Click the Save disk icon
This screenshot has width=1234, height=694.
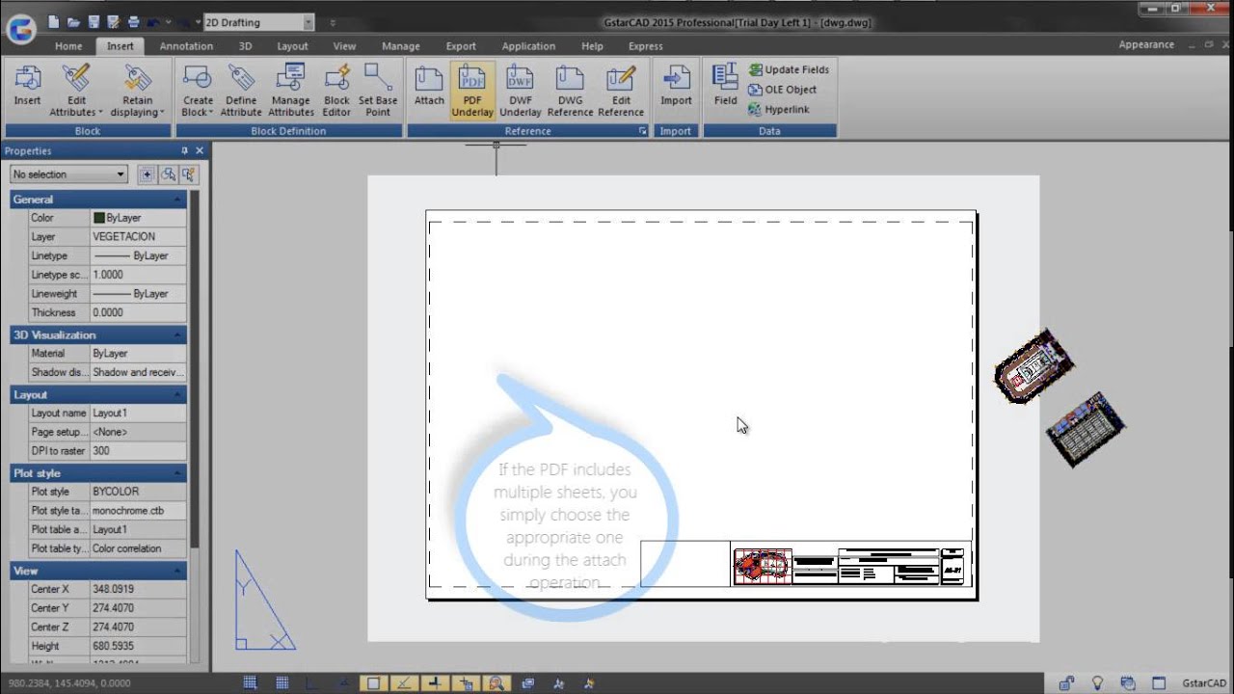(x=94, y=21)
